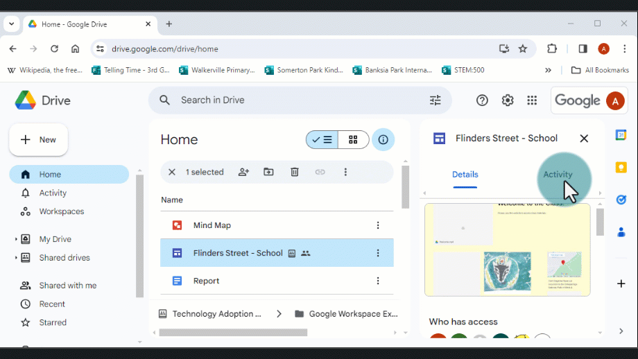Switch to the Details tab
Screen dimensions: 638x359
tap(465, 175)
